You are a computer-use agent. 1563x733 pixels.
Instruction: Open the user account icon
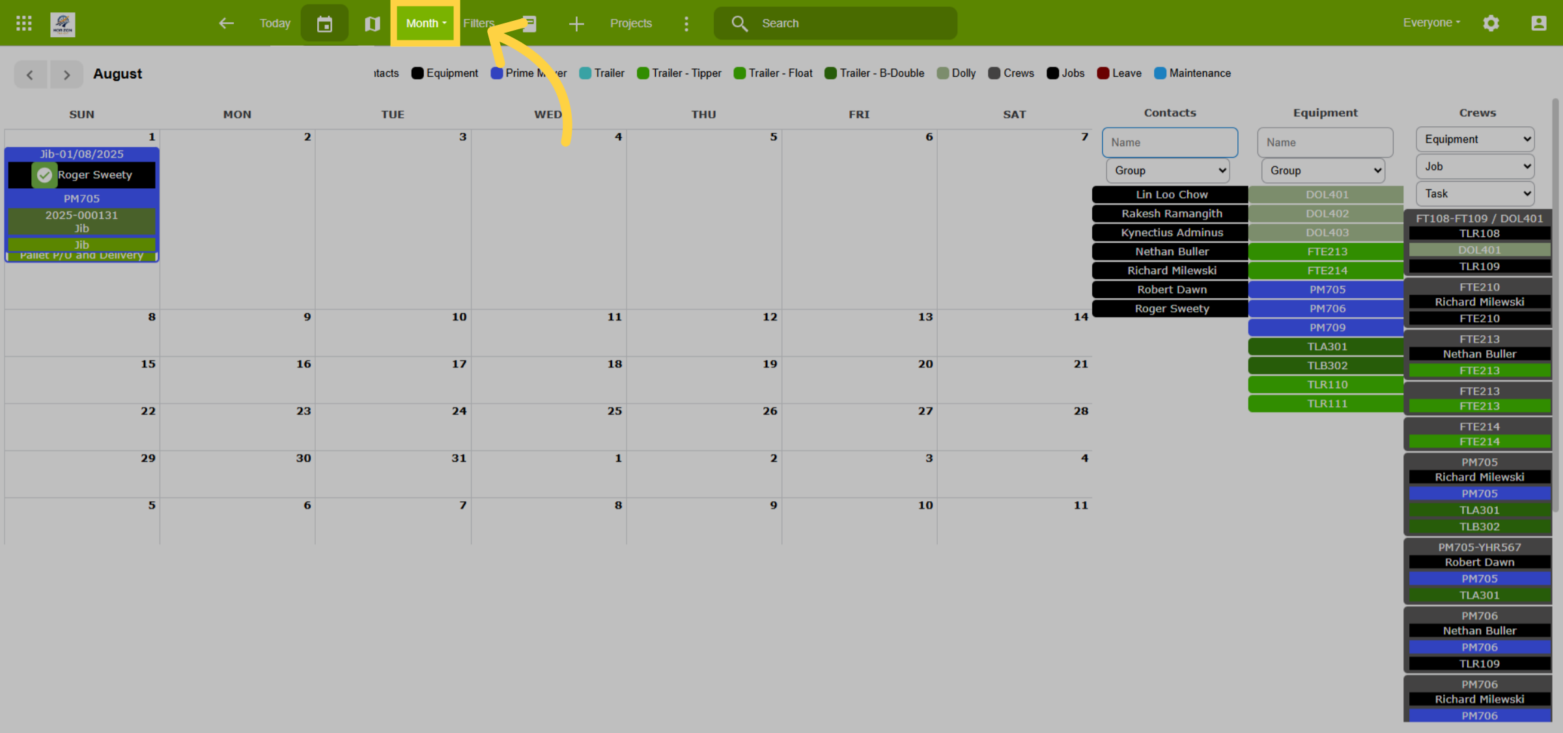(x=1538, y=23)
